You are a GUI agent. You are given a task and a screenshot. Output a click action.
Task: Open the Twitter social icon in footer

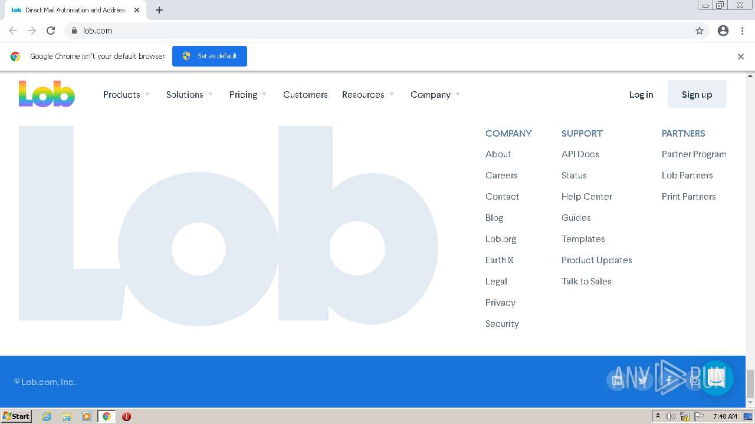pos(643,380)
